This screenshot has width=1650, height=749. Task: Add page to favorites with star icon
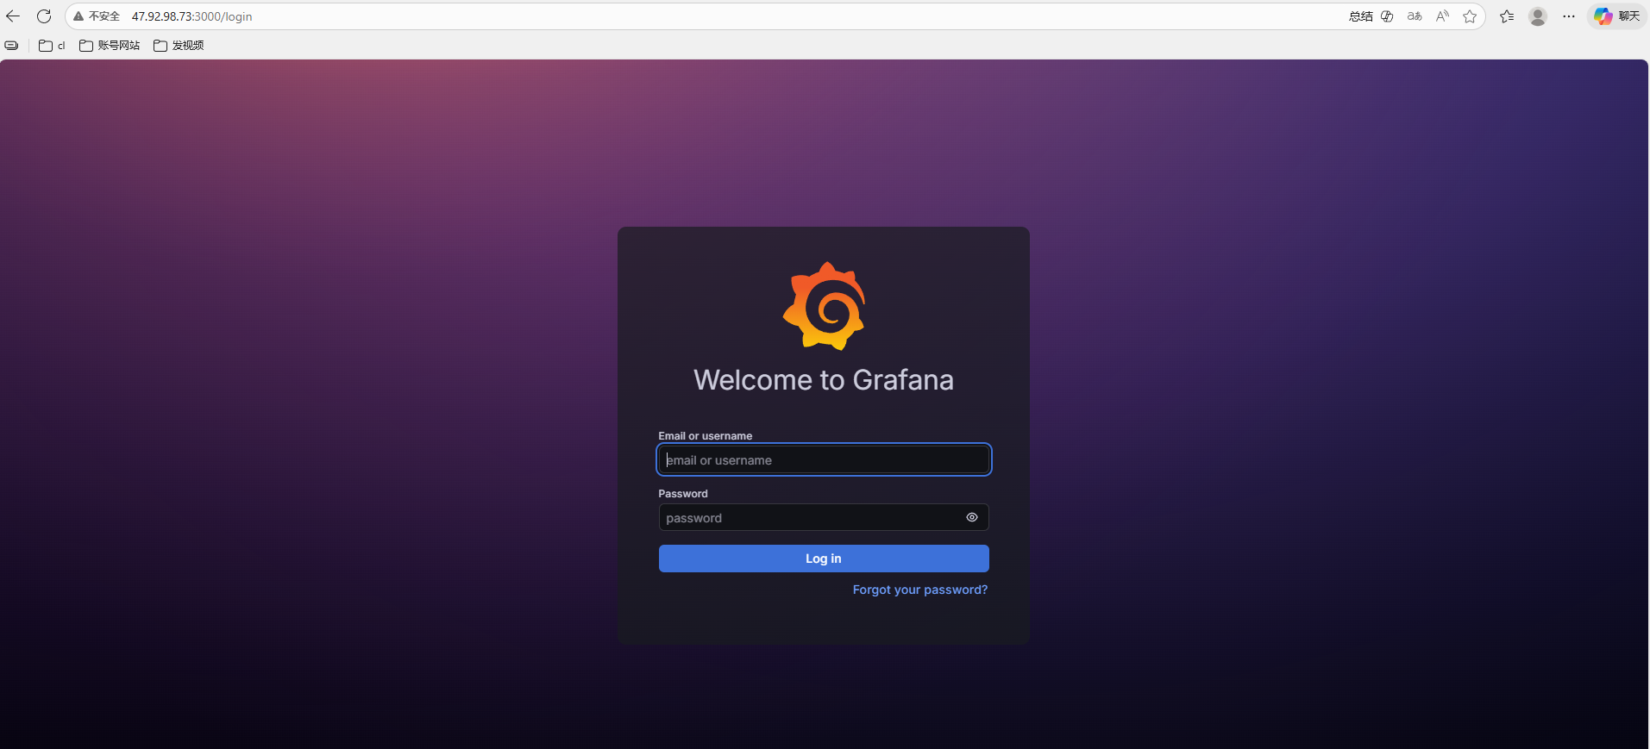pos(1470,16)
